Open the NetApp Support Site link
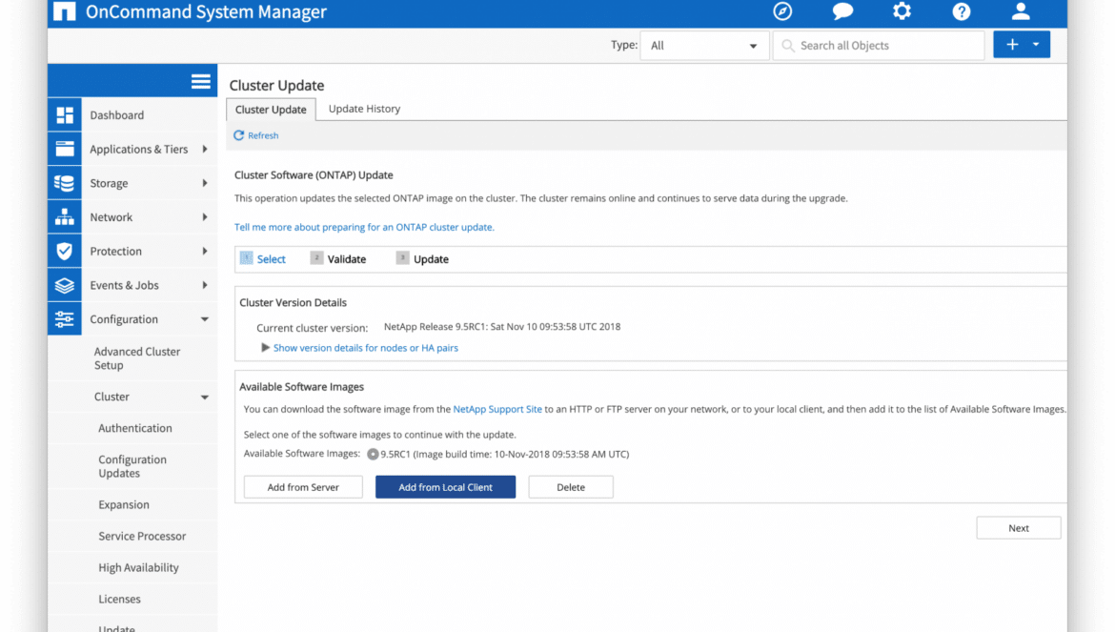The height and width of the screenshot is (632, 1115). click(x=497, y=409)
